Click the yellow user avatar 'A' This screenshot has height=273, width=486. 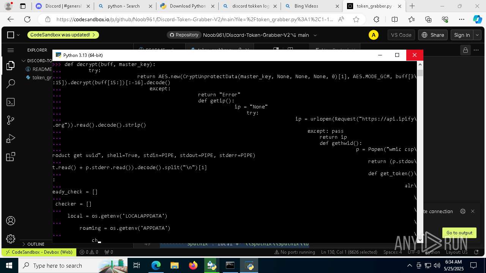(373, 35)
